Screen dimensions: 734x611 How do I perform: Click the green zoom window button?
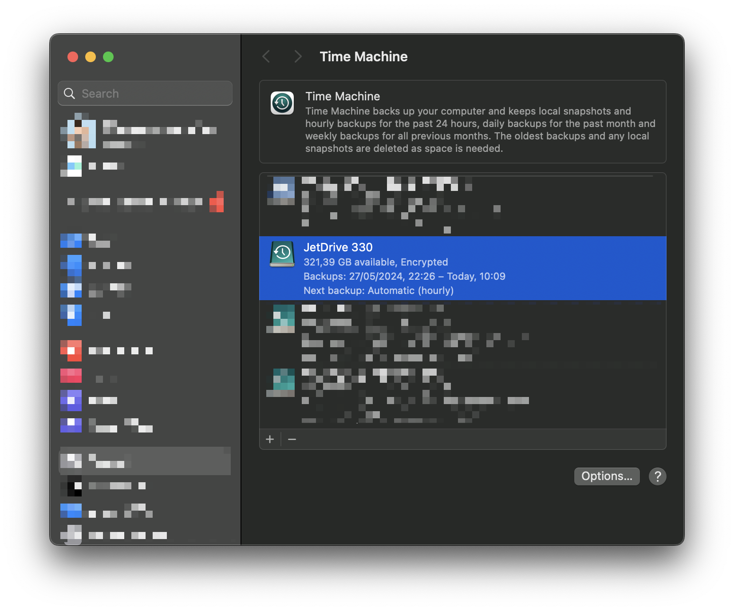[x=108, y=57]
